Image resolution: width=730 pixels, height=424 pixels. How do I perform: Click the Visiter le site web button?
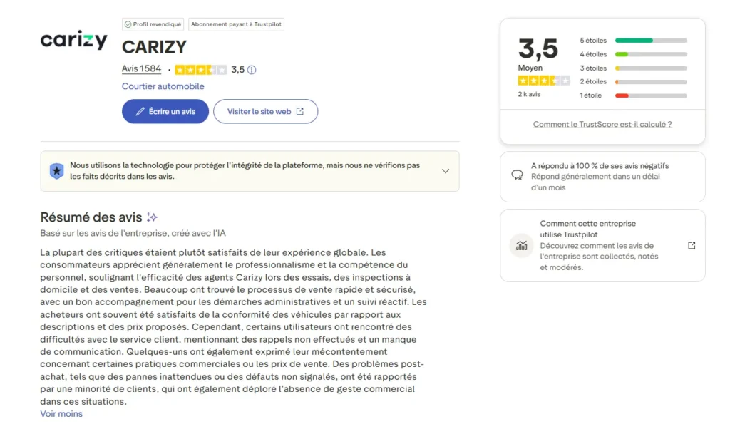coord(265,111)
